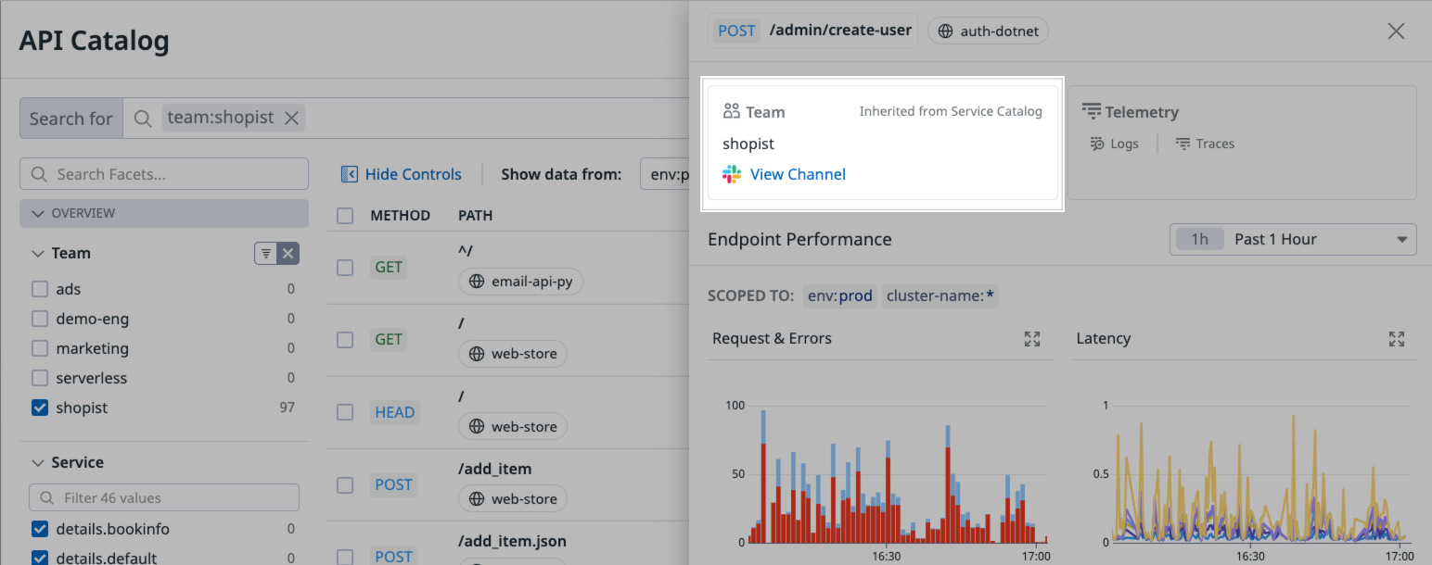Expand the Latency graph fullscreen
The image size is (1432, 565).
[x=1396, y=339]
